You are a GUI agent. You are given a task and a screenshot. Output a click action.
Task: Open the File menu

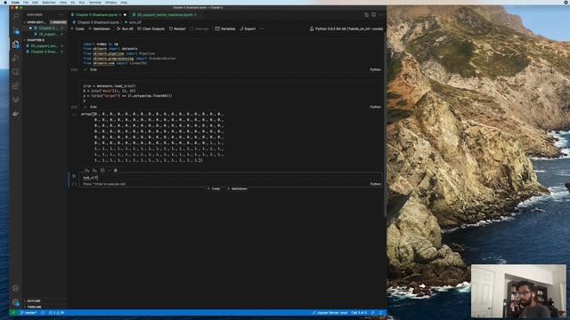[x=26, y=2]
